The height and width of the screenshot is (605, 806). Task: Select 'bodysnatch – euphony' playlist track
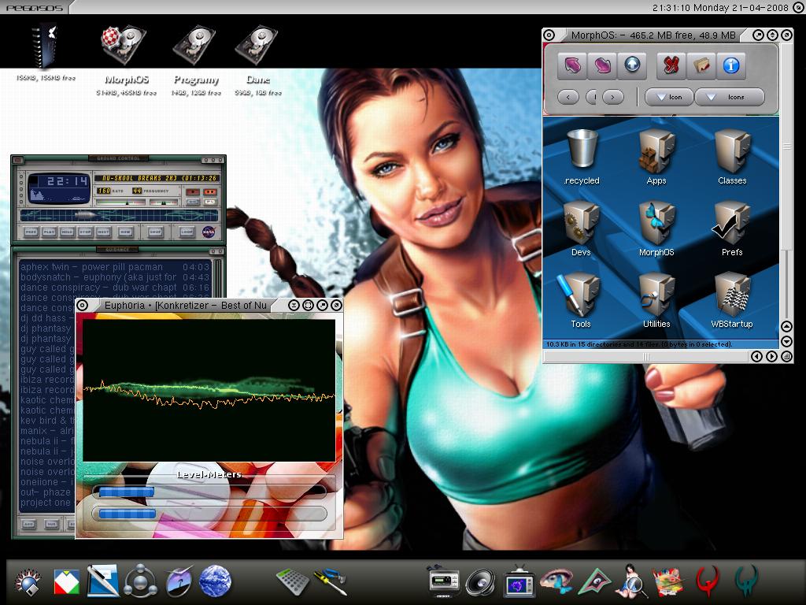[115, 277]
